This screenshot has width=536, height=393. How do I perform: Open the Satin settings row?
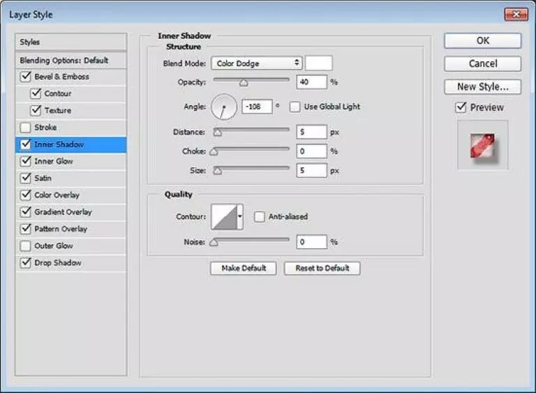pyautogui.click(x=70, y=178)
